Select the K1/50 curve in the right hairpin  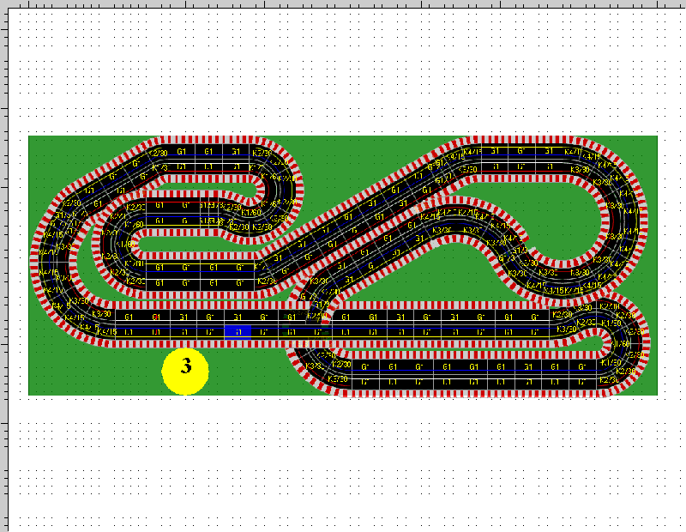click(611, 323)
